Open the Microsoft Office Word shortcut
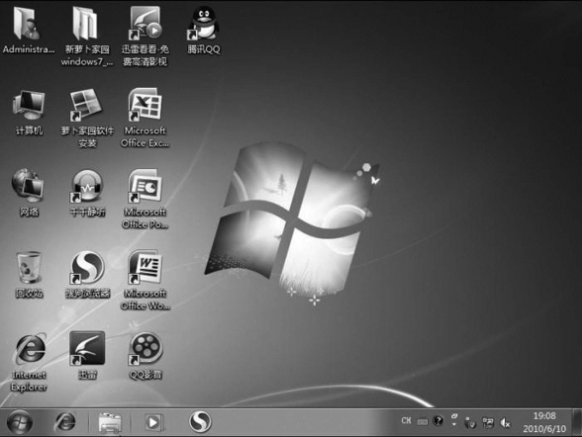The image size is (582, 437). [x=145, y=281]
